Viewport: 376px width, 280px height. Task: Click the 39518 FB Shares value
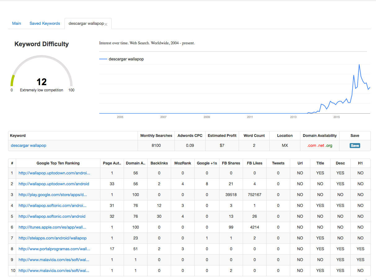231,195
